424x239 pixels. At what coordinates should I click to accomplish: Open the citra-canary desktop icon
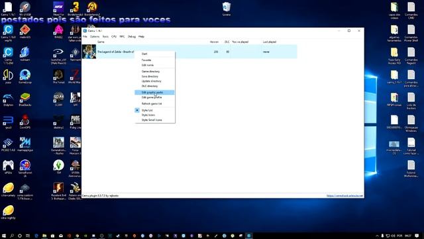(8, 190)
